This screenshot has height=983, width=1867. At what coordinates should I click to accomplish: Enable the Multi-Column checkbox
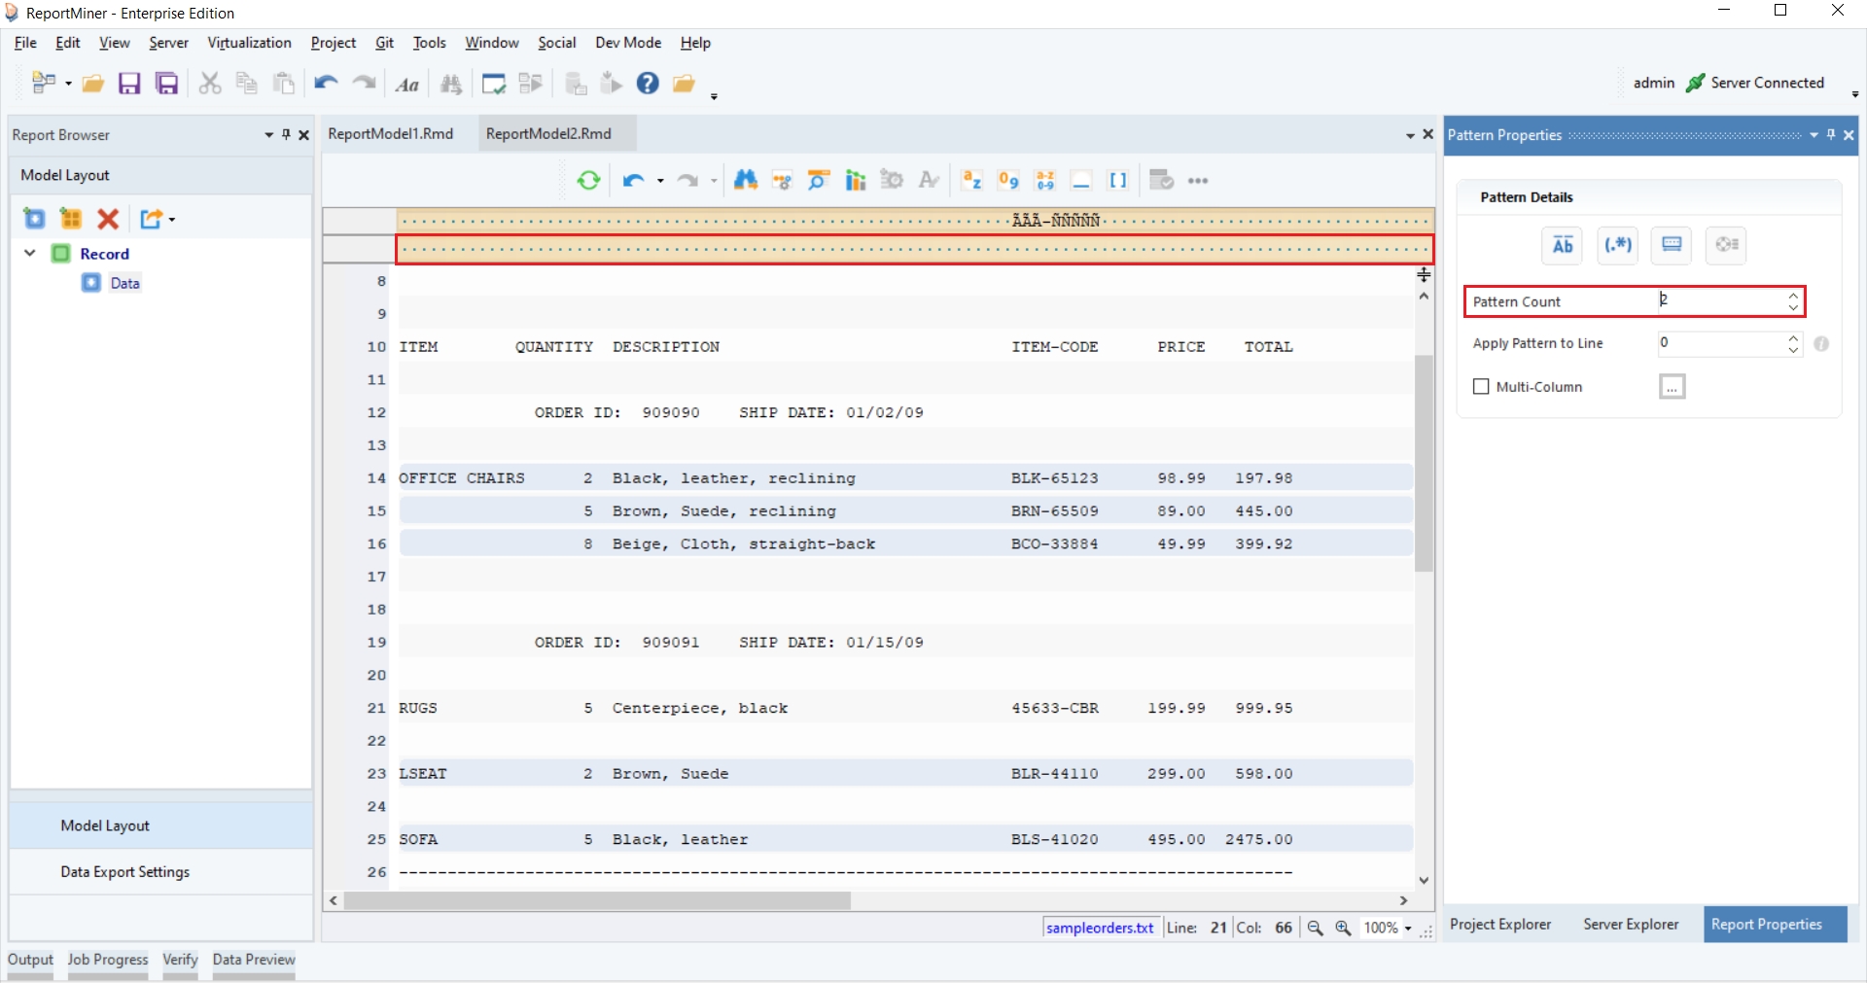(1481, 387)
